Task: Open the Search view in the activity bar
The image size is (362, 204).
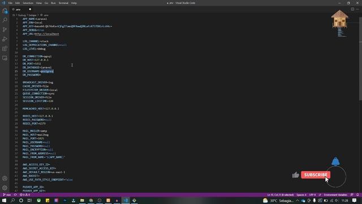Action: click(x=5, y=20)
